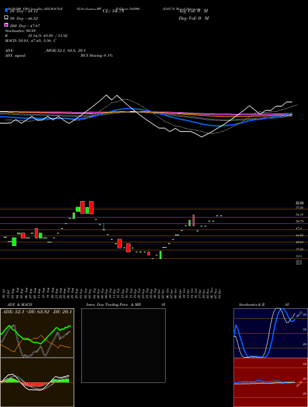Select the '200 Day - 47.67' legend text
The image size is (308, 407).
pos(25,26)
